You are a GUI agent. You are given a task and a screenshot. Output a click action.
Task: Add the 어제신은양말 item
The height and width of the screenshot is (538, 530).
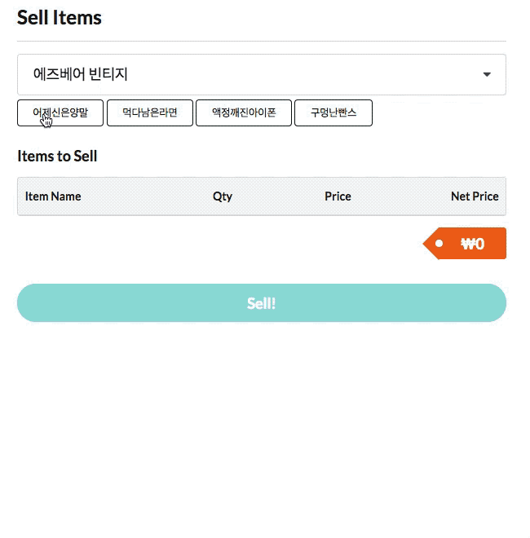[x=60, y=113]
